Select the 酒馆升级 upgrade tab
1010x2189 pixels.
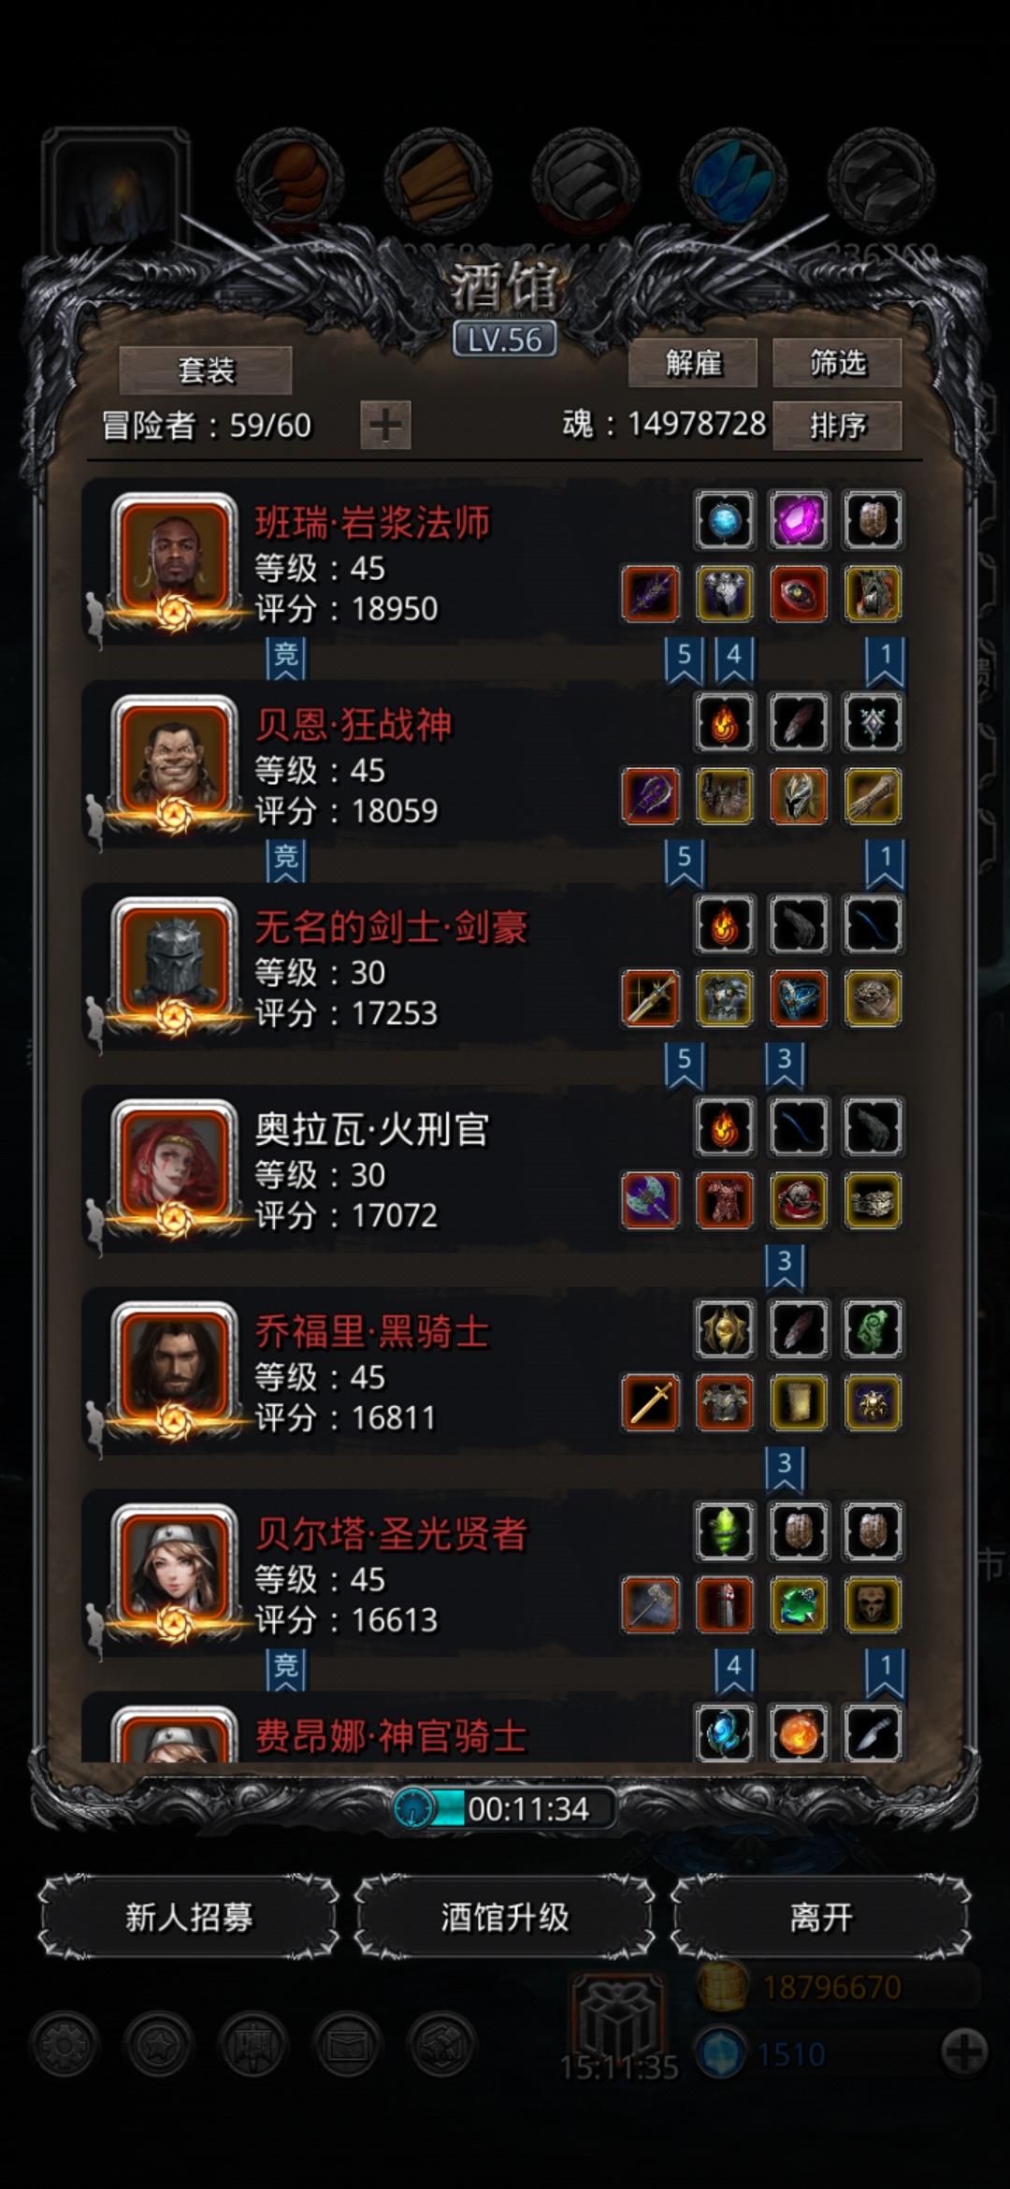pos(504,1917)
